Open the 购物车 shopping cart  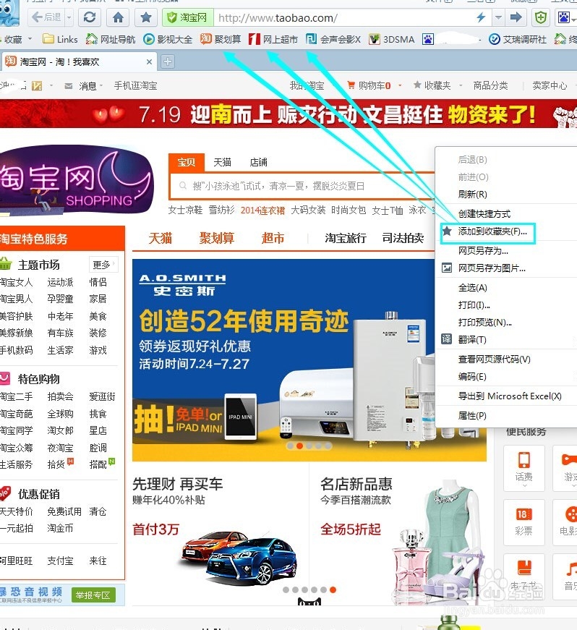coord(369,85)
